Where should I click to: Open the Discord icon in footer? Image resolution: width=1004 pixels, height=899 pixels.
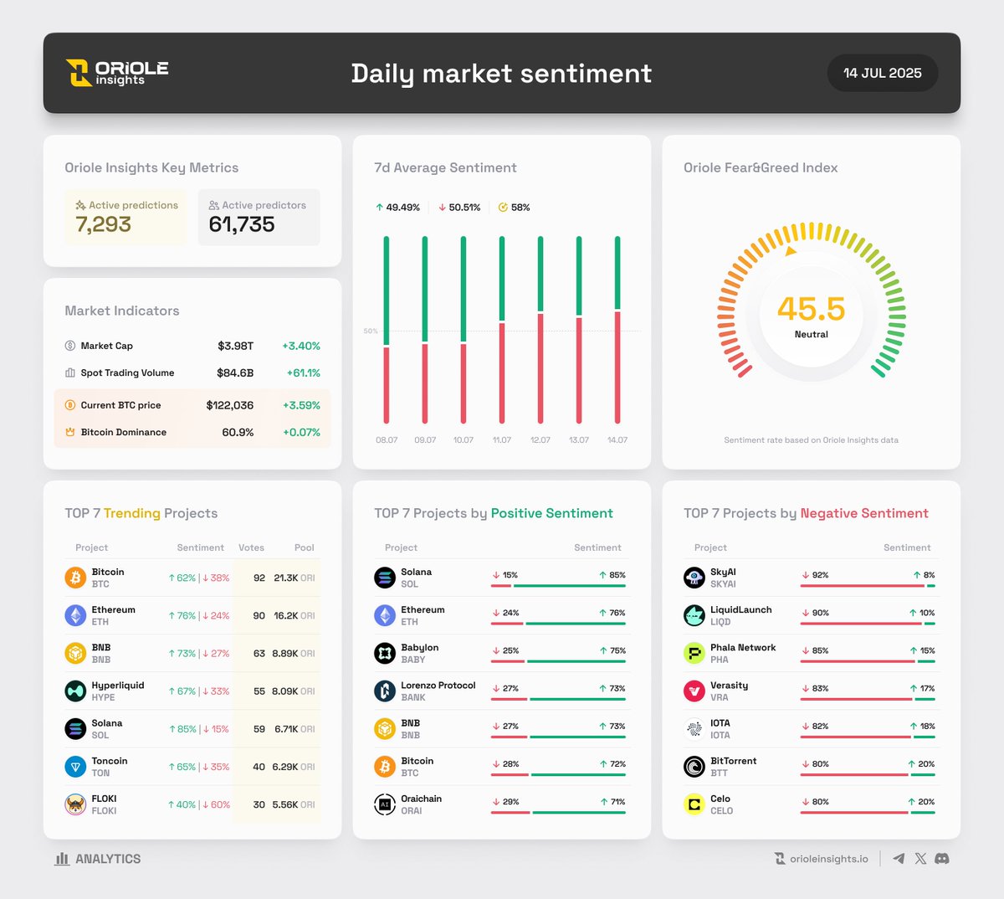[x=942, y=859]
